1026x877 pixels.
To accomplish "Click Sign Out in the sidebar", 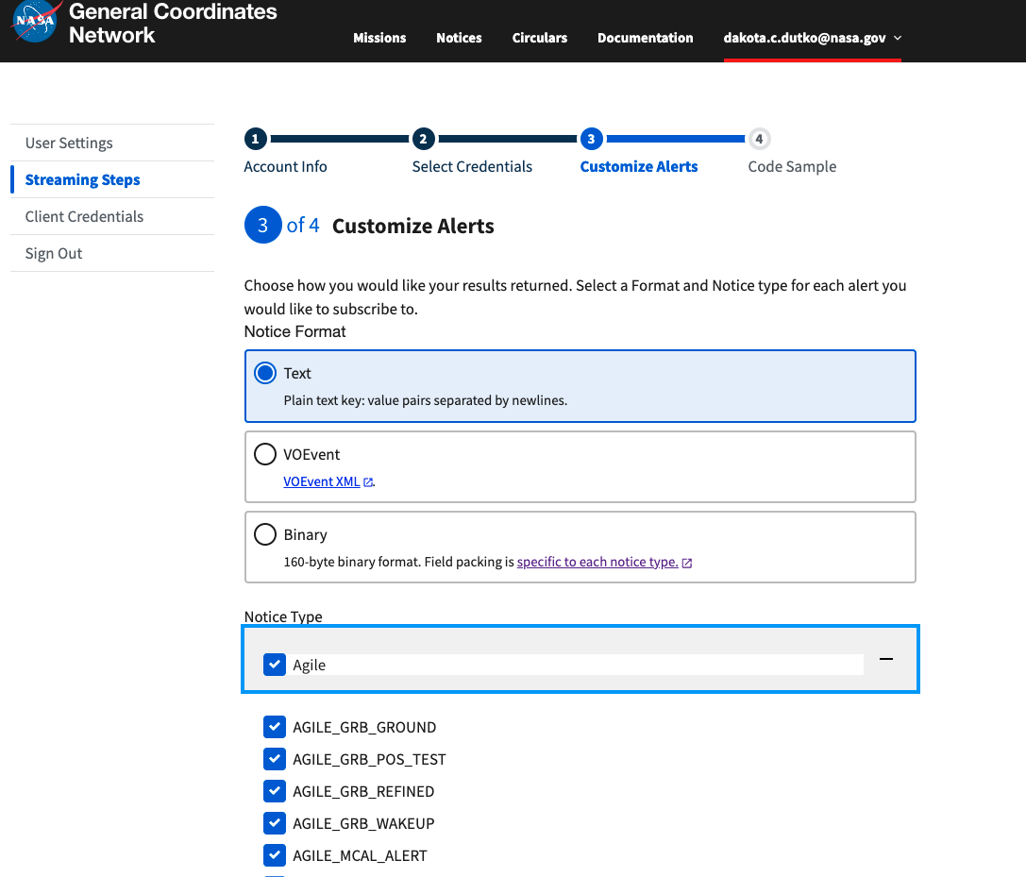I will click(53, 253).
